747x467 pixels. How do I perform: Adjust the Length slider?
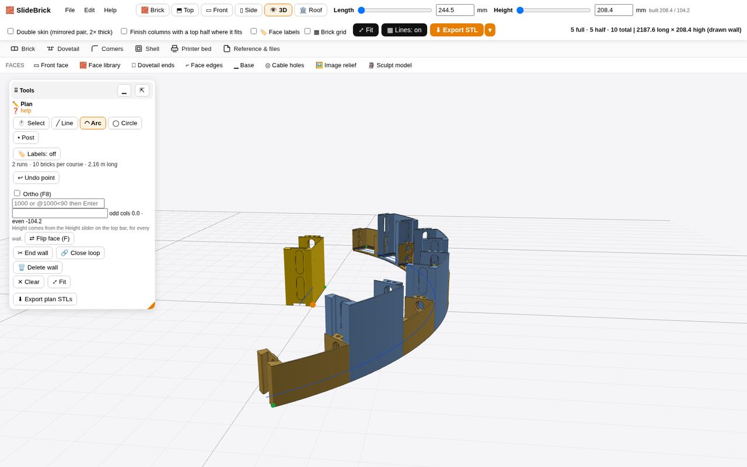[395, 10]
